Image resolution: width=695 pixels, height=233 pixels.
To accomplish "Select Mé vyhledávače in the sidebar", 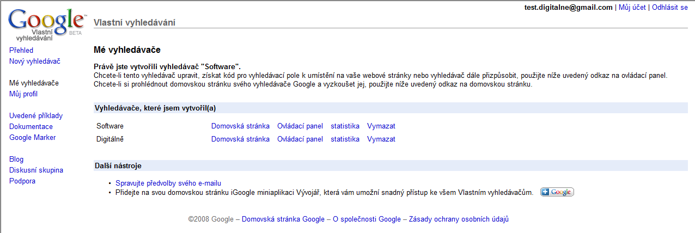I will (x=34, y=83).
